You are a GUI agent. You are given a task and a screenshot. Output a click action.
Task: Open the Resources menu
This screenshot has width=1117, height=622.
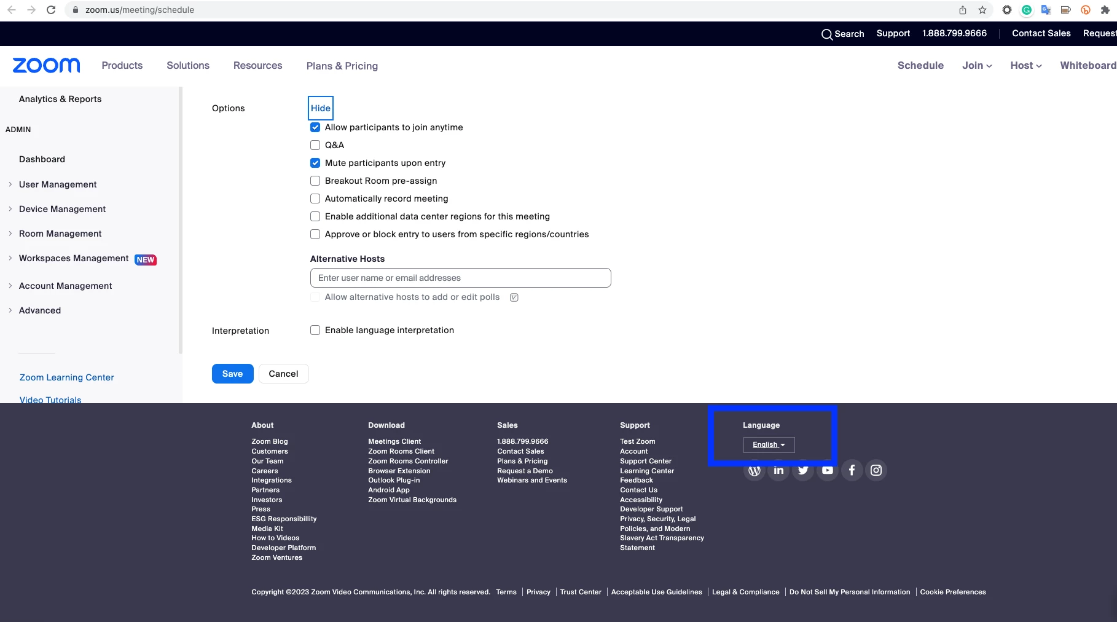click(258, 65)
